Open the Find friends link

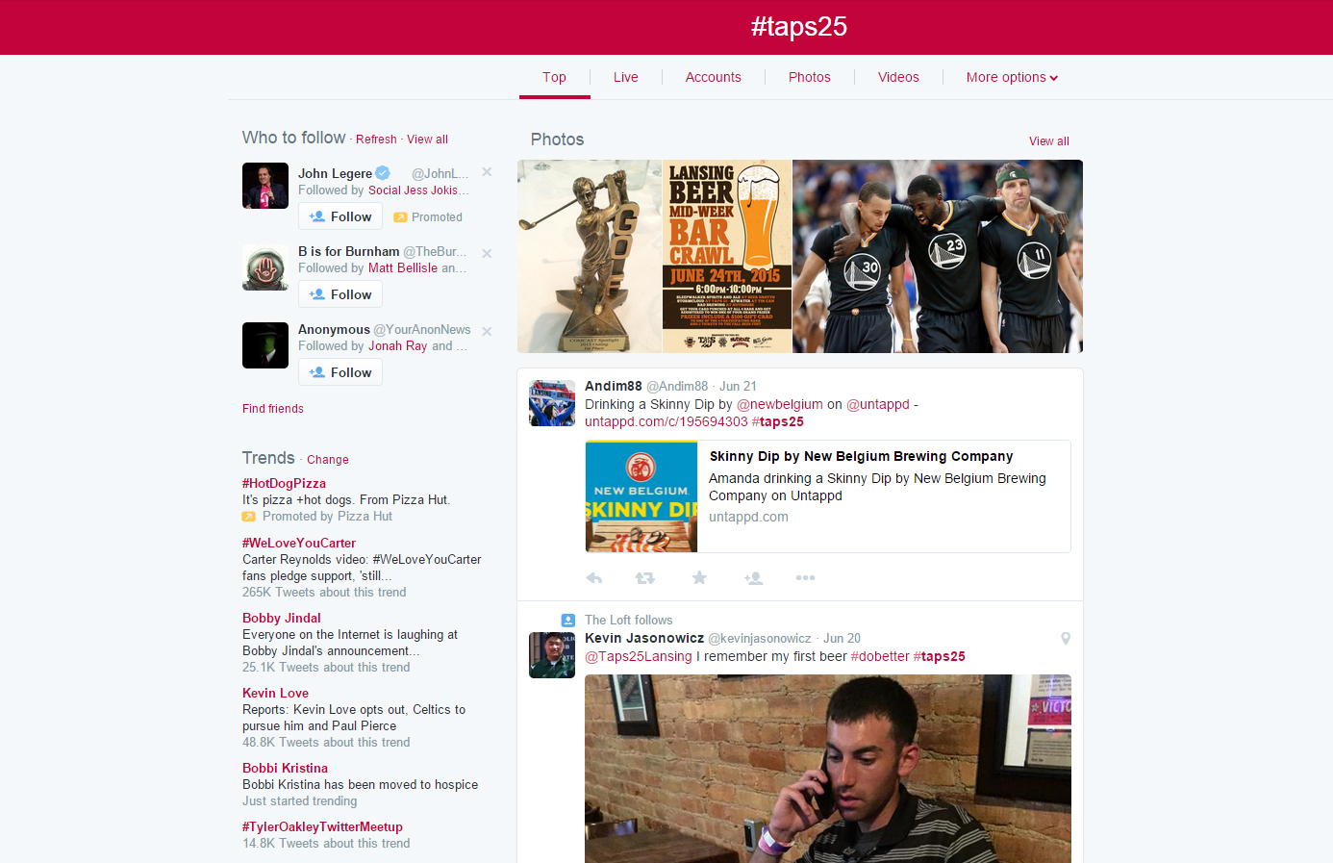[x=273, y=409]
